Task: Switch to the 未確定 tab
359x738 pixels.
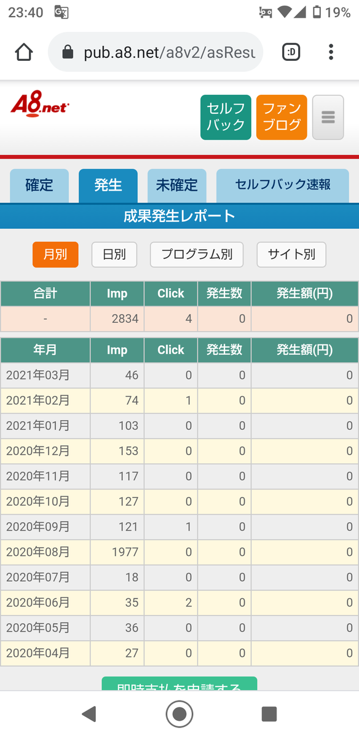Action: 177,186
